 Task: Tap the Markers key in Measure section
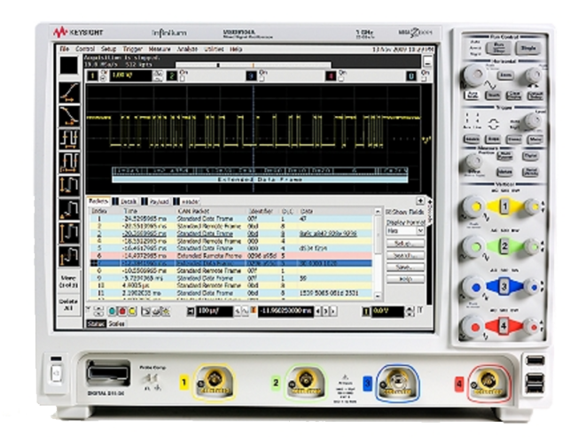point(504,172)
